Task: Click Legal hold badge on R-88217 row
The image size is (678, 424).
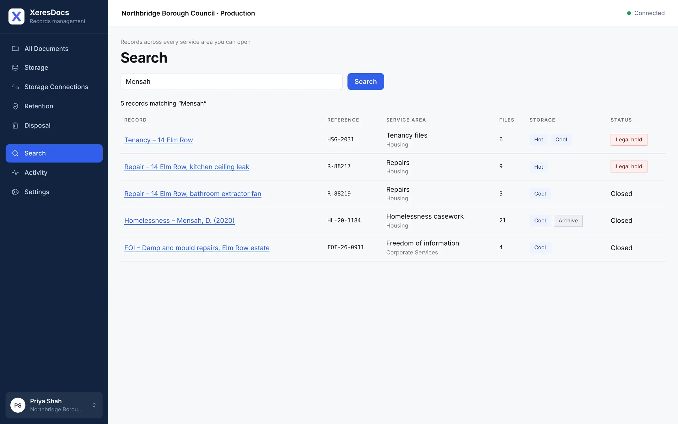Action: point(629,166)
